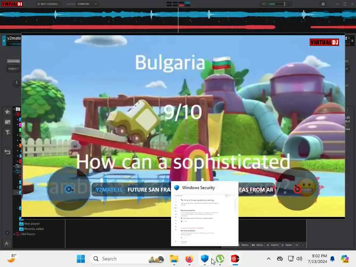Viewport: 356px width, 267px height.
Task: Seek in the red deck waveform
Action: (x=178, y=27)
